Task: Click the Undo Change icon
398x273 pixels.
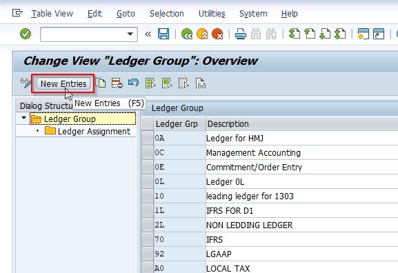Action: [x=133, y=83]
